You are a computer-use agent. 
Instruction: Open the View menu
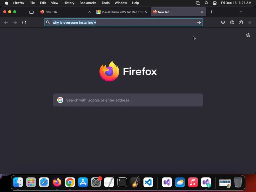[x=54, y=3]
